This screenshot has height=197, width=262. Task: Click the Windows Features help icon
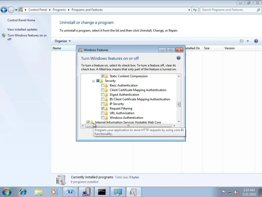pyautogui.click(x=178, y=58)
